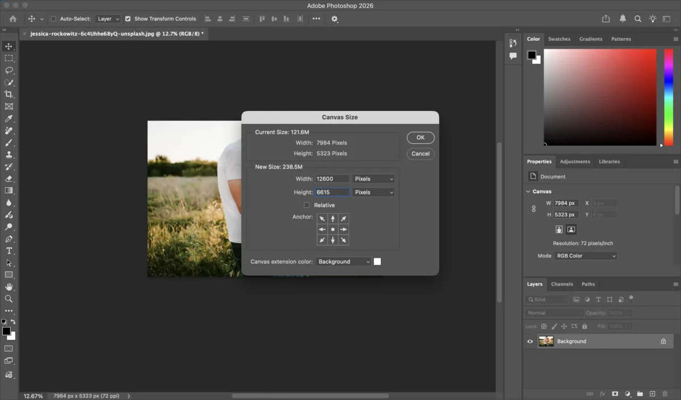
Task: Click the top-left anchor arrow
Action: (x=322, y=219)
